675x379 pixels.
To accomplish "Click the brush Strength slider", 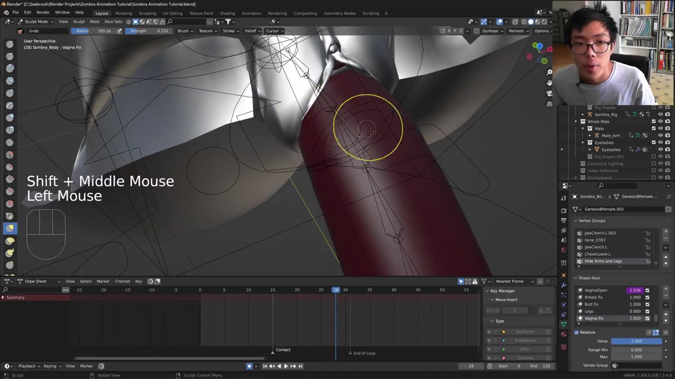I will click(x=149, y=31).
